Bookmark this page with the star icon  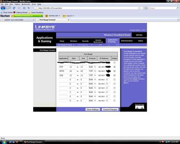[x=139, y=8]
